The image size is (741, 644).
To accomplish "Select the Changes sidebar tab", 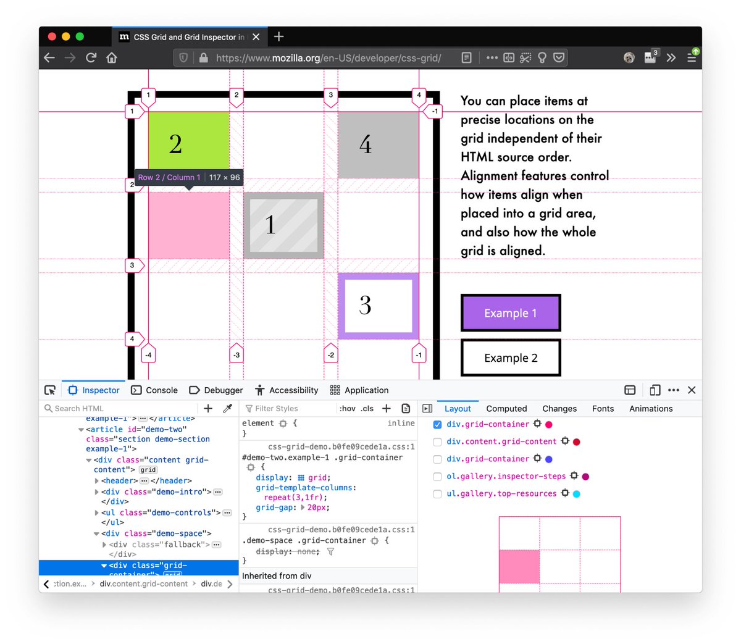I will click(x=559, y=408).
